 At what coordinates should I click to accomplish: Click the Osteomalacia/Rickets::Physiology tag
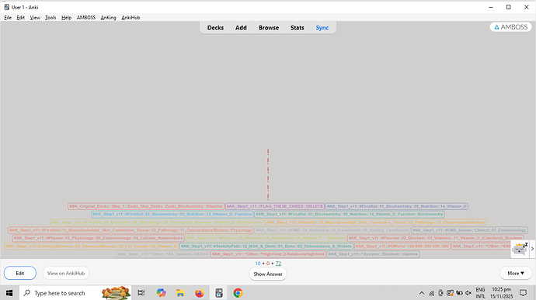click(131, 230)
